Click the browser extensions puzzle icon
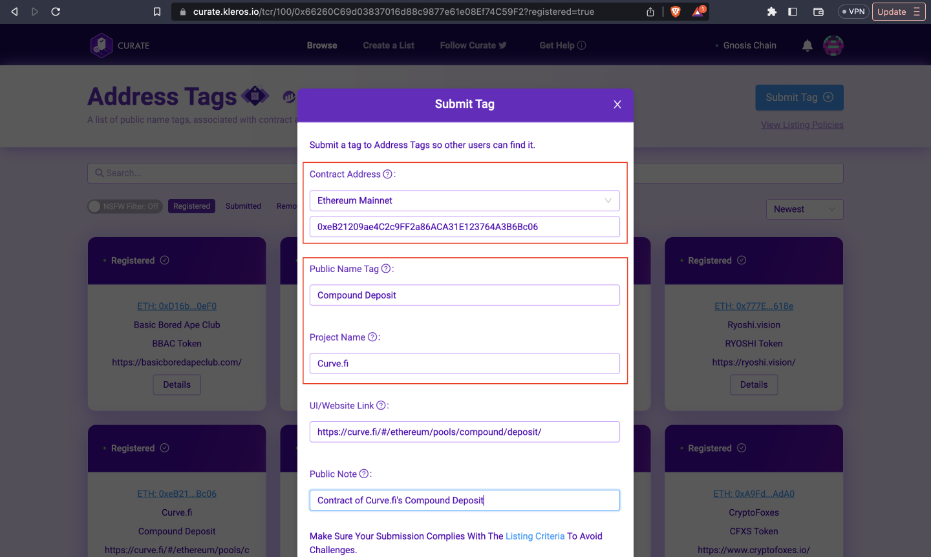 (772, 11)
